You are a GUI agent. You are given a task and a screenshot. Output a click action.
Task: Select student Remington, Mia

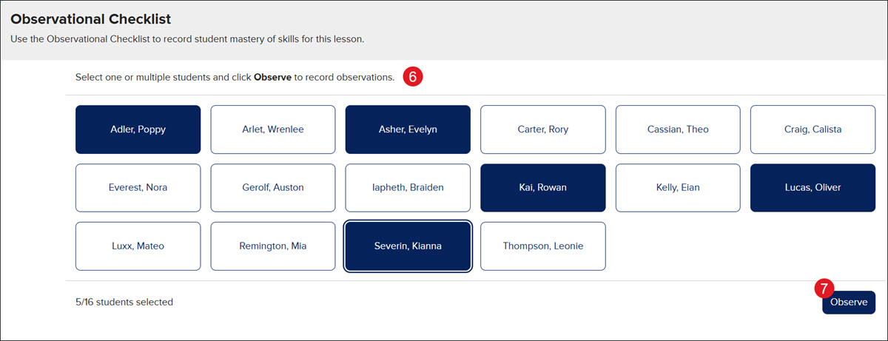273,246
